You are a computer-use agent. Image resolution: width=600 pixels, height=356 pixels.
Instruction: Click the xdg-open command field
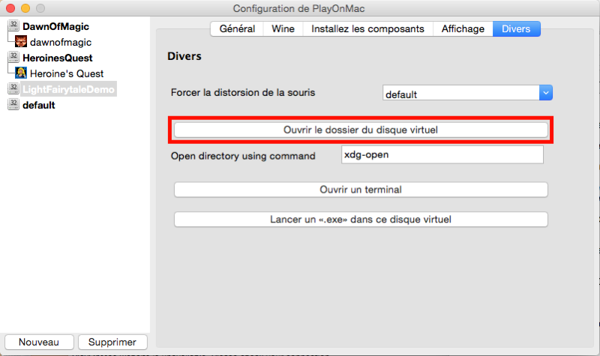(442, 154)
